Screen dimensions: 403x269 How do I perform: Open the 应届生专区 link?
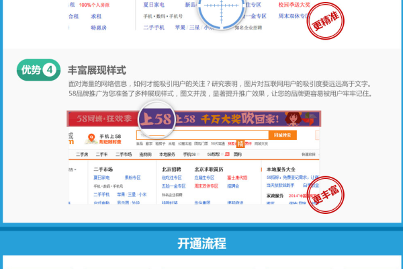tap(204, 178)
